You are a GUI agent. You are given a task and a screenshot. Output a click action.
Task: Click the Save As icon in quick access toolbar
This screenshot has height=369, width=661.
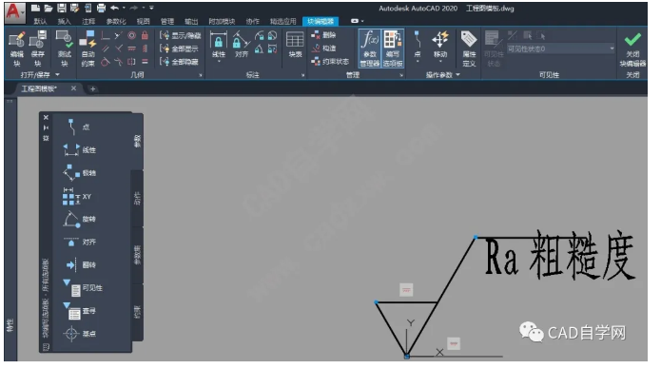(74, 8)
